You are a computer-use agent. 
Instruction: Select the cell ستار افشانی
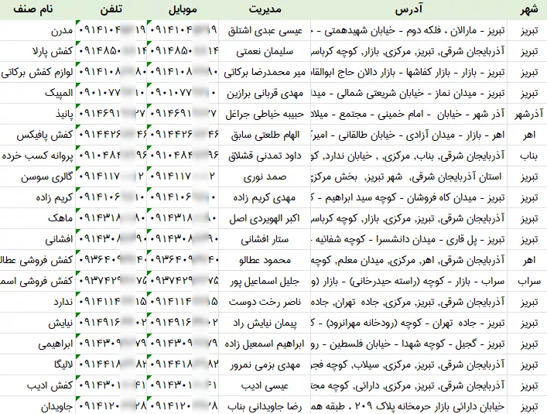tap(265, 240)
